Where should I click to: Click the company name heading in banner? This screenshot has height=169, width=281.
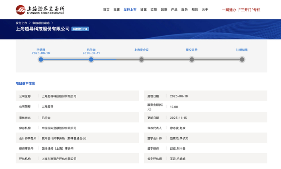point(43,29)
